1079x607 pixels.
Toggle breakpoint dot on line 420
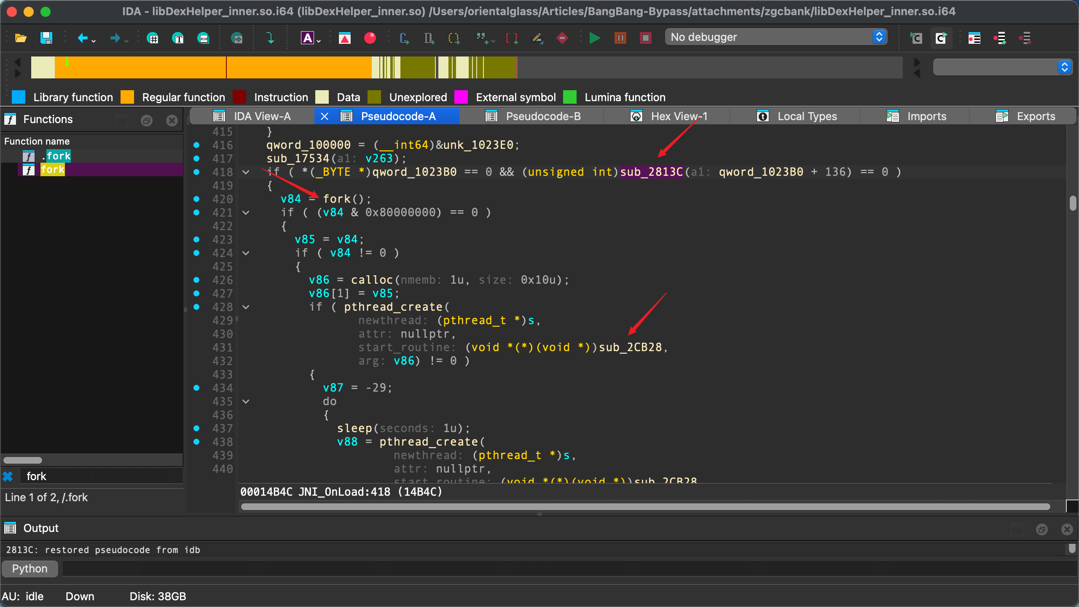click(196, 199)
